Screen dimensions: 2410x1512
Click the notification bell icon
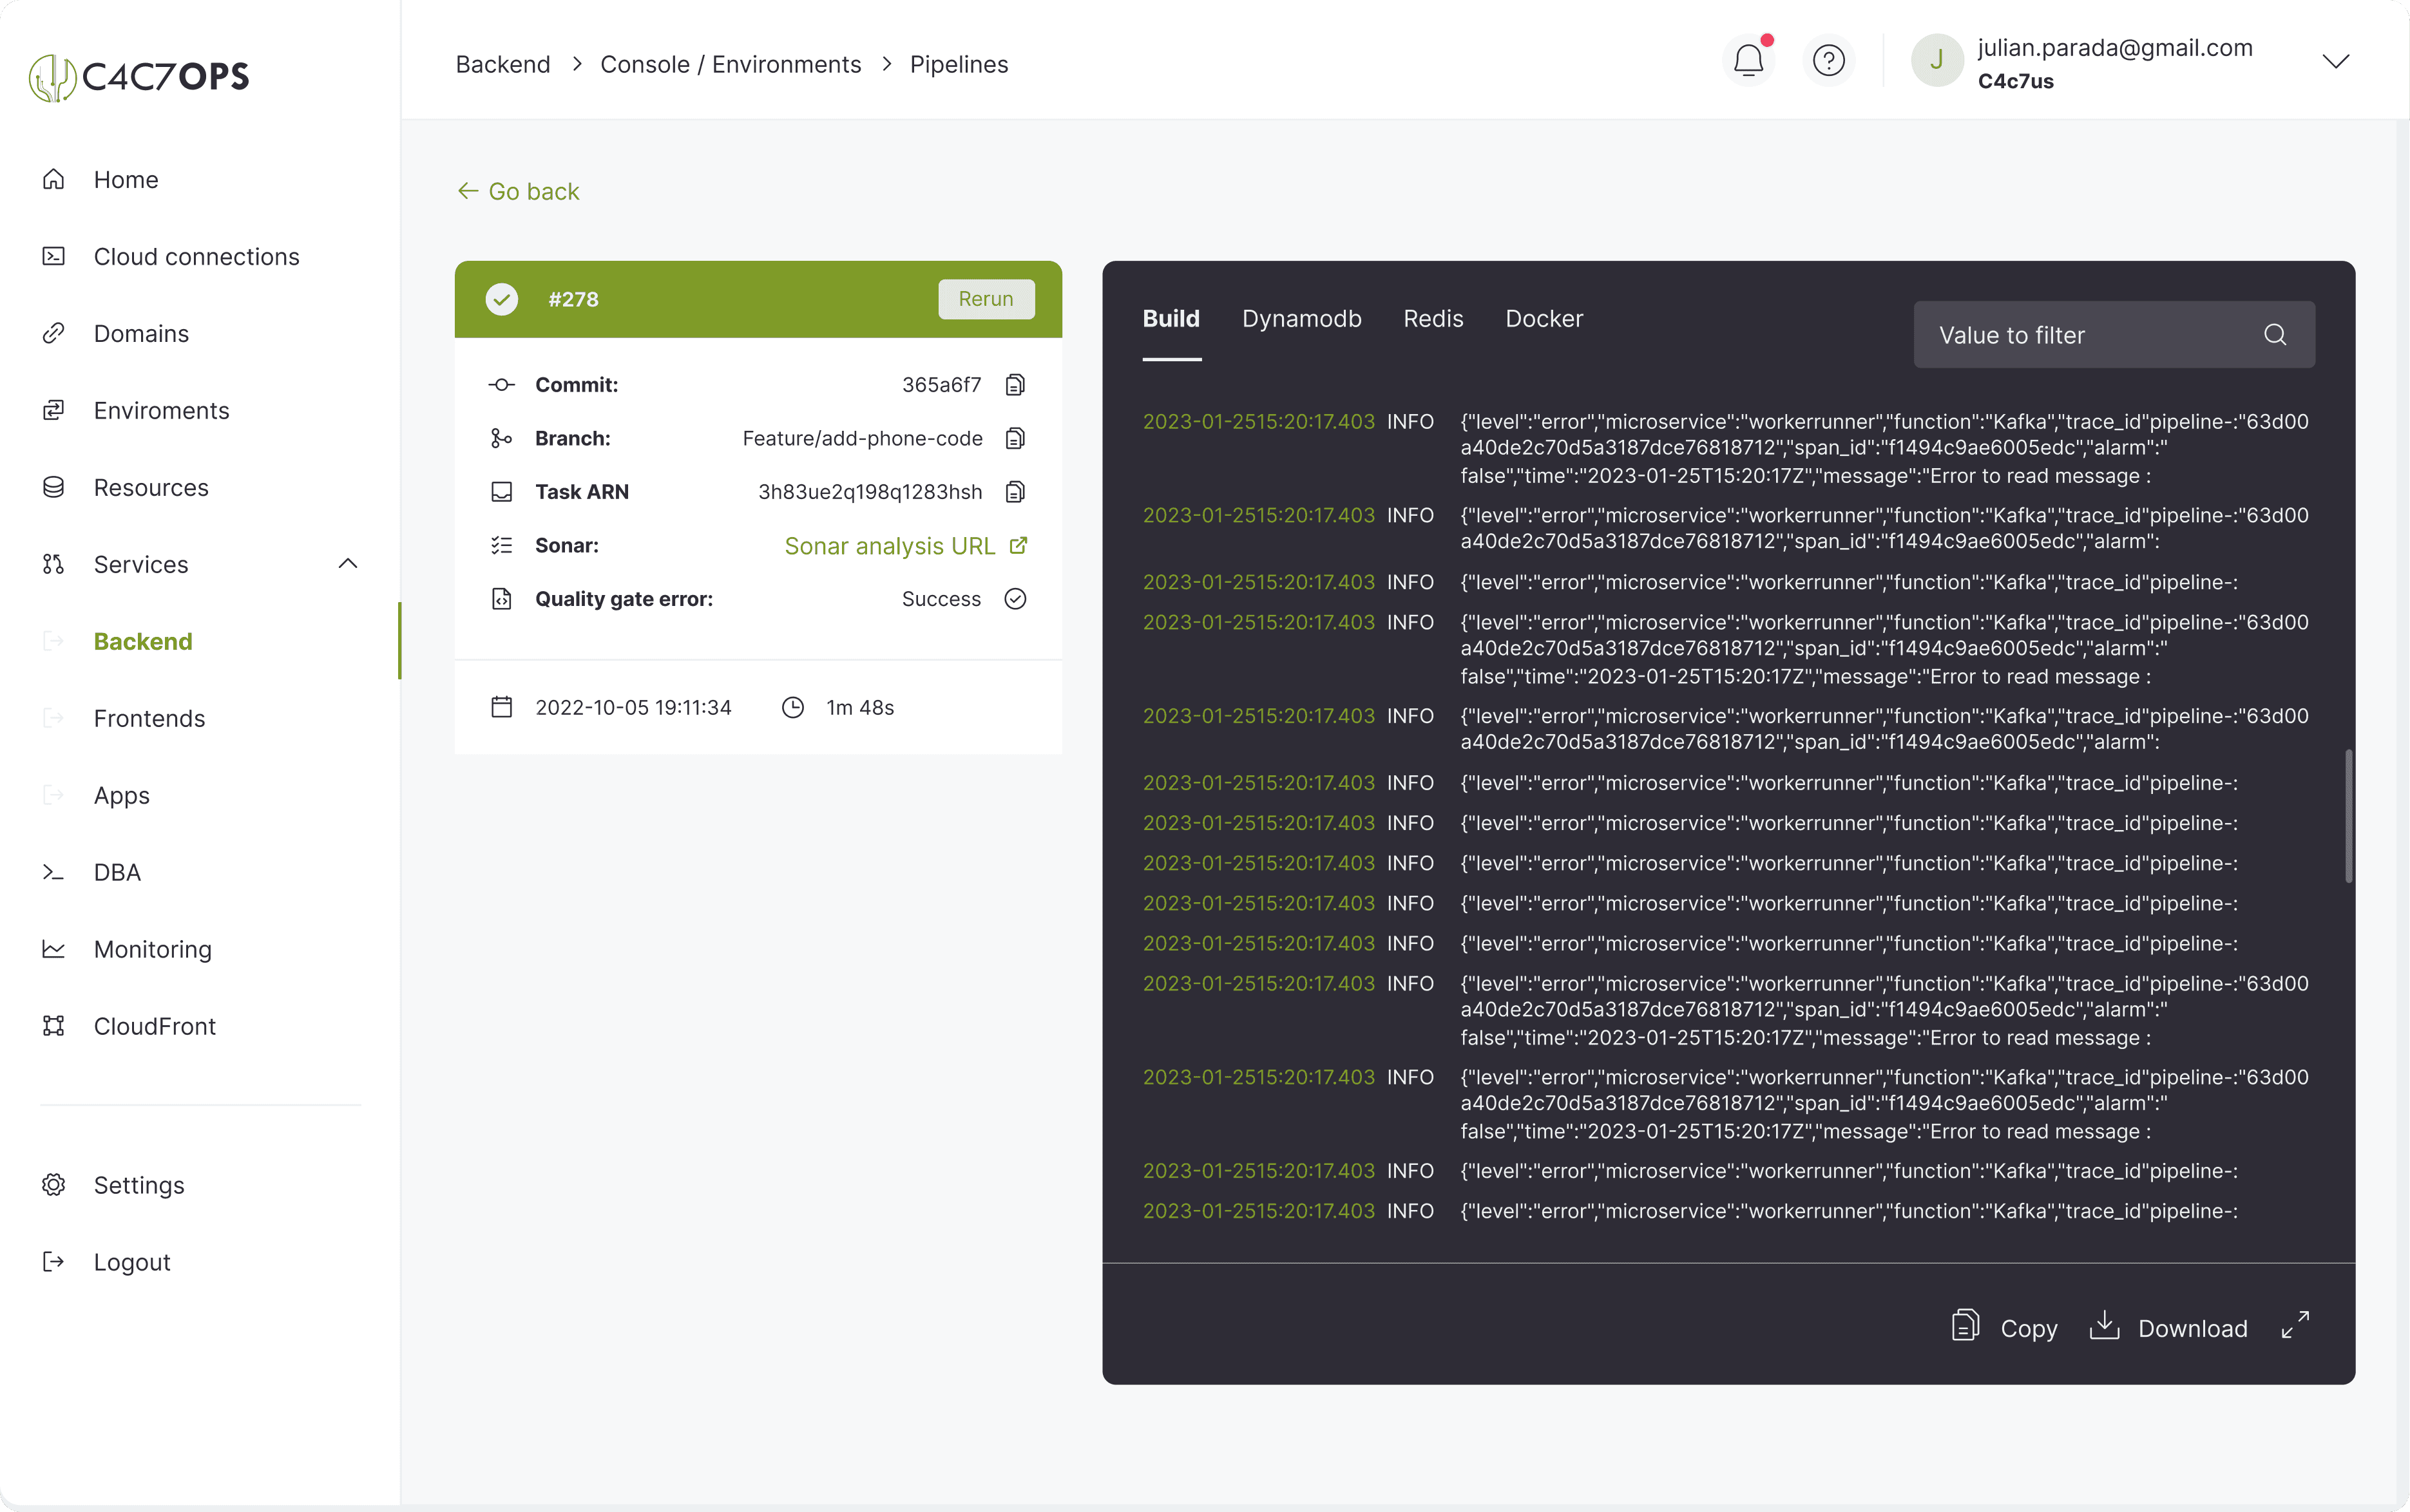(1748, 60)
